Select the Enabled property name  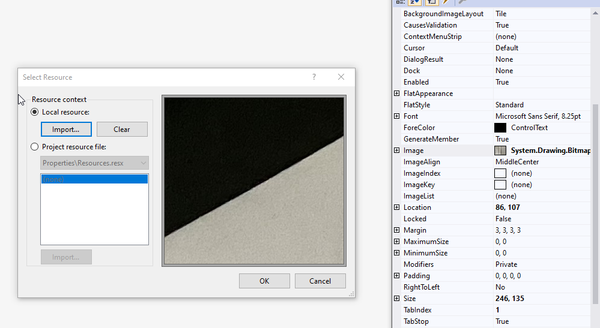pos(416,82)
